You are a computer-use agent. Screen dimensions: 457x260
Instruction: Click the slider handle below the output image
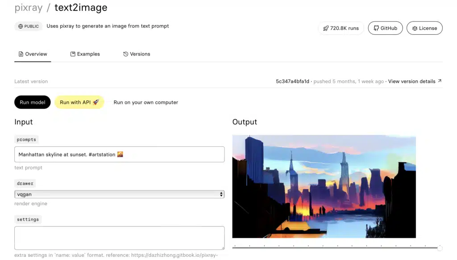tap(440, 248)
